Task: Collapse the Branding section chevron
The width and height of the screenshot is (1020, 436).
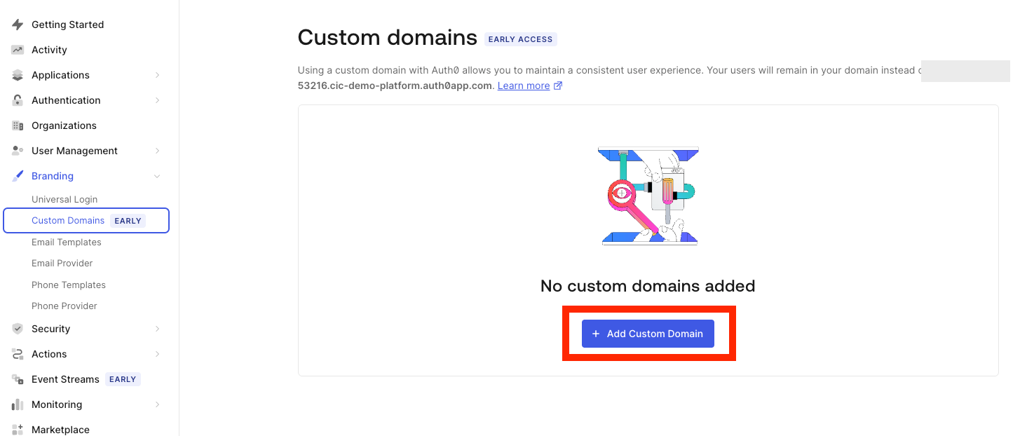Action: pyautogui.click(x=158, y=176)
